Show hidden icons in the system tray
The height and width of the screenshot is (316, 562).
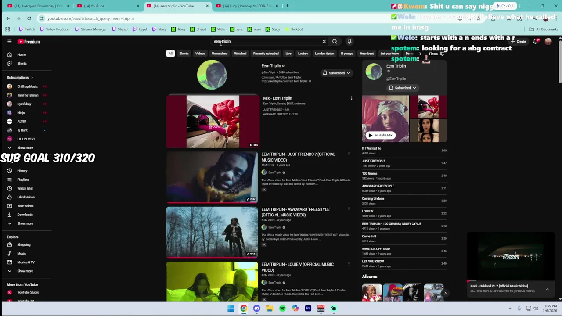[x=510, y=309]
